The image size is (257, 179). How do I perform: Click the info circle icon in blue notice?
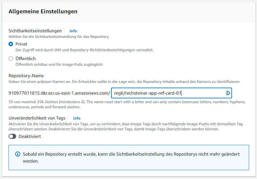[x=18, y=154]
